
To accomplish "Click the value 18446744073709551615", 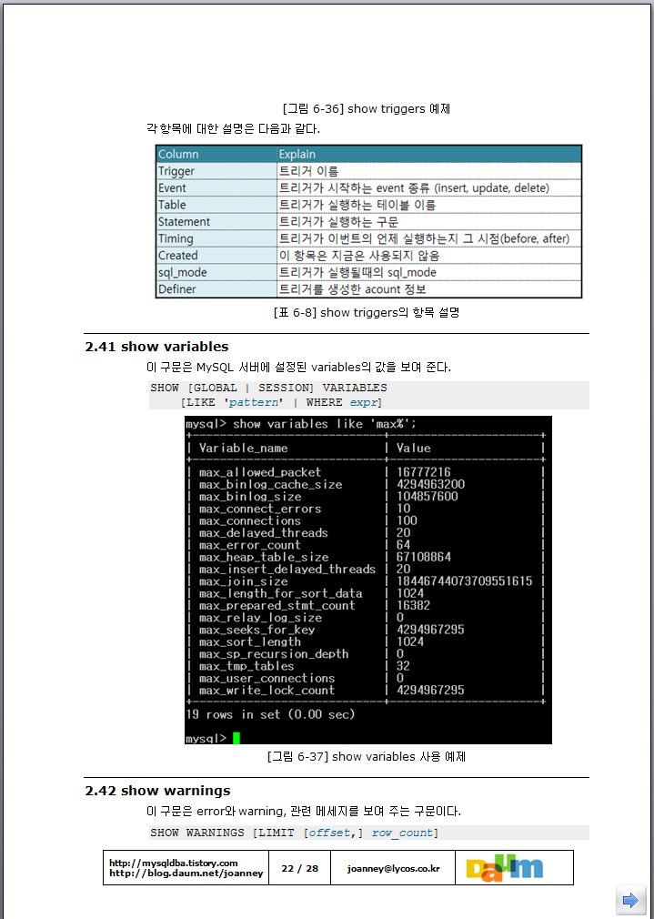I will click(464, 581).
